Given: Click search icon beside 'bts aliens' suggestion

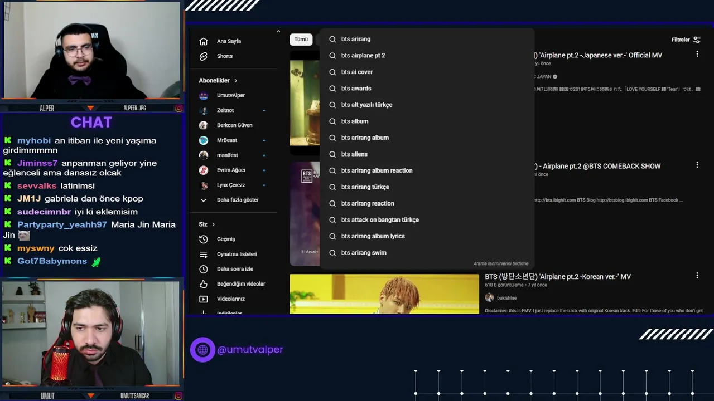Looking at the screenshot, I should (332, 154).
